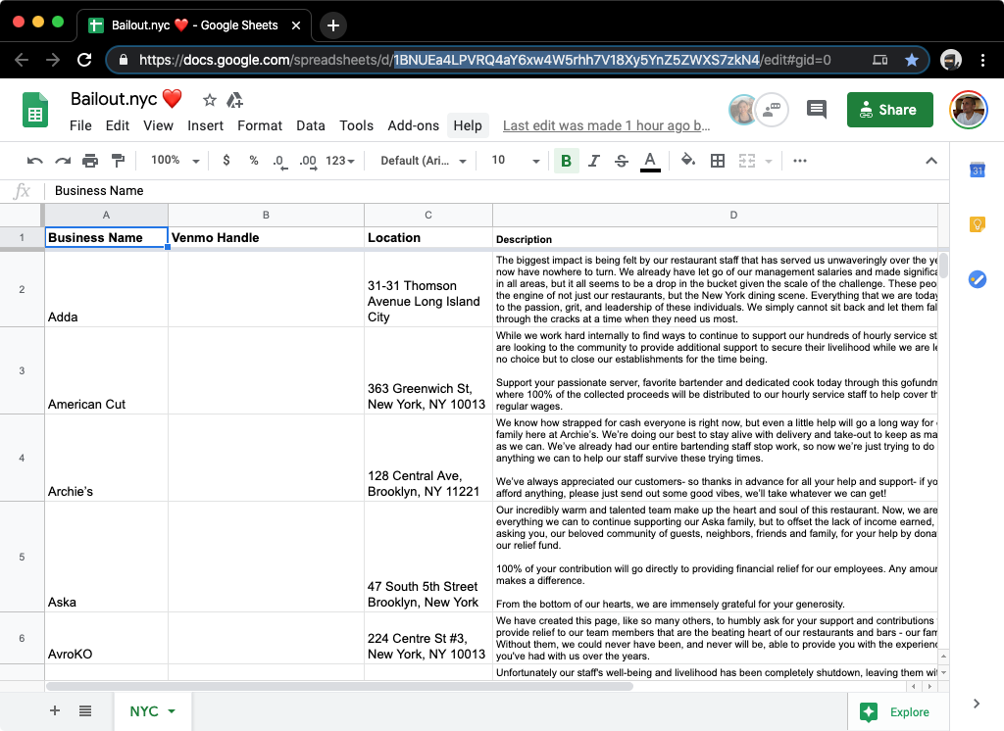Expand merge cells dropdown arrow
This screenshot has height=731, width=1004.
769,162
